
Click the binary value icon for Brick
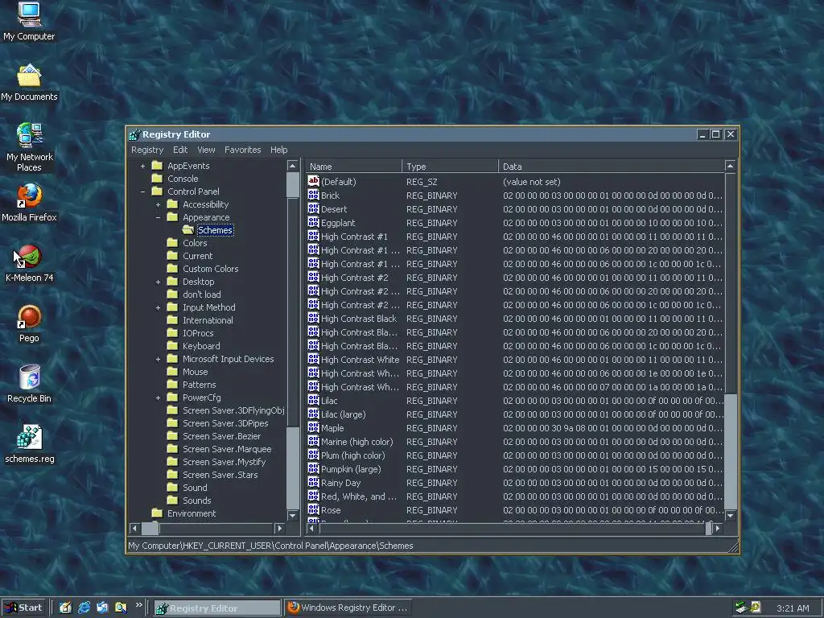coord(314,195)
